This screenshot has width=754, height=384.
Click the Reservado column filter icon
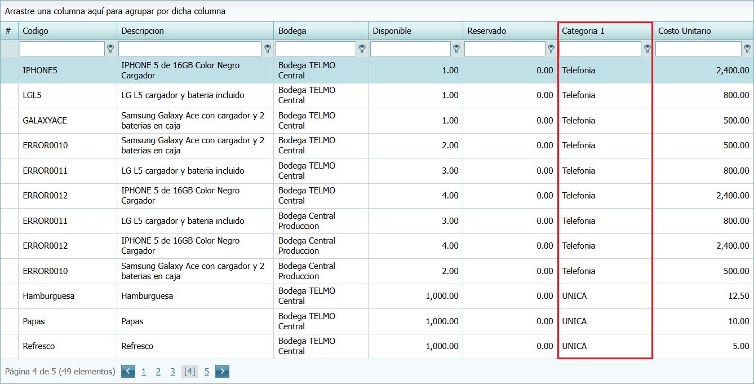(551, 49)
